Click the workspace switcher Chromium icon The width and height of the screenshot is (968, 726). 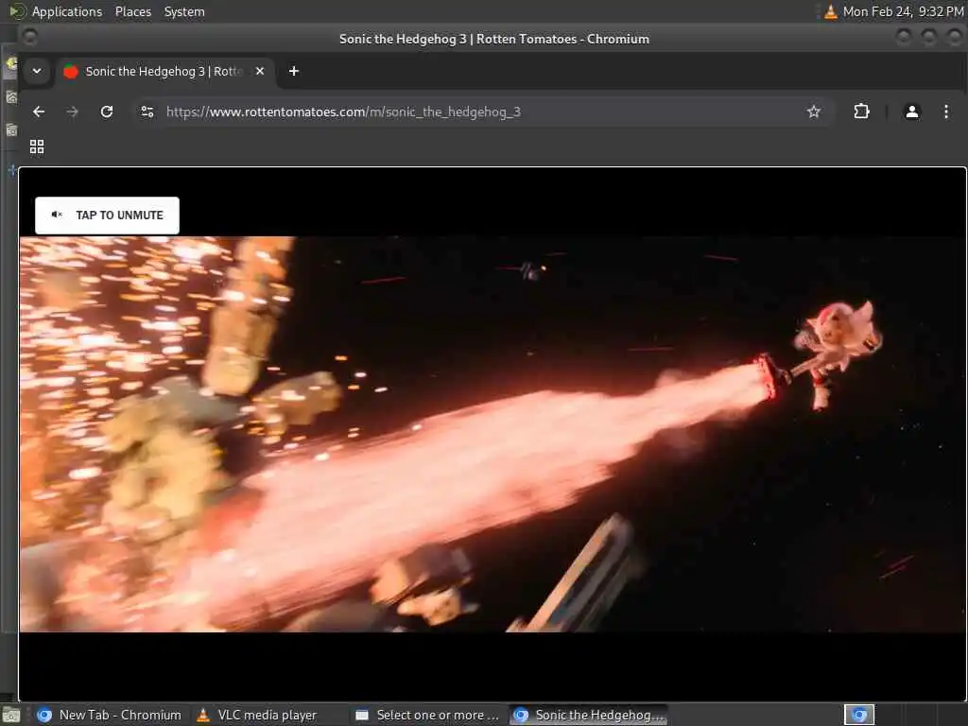[x=859, y=715]
